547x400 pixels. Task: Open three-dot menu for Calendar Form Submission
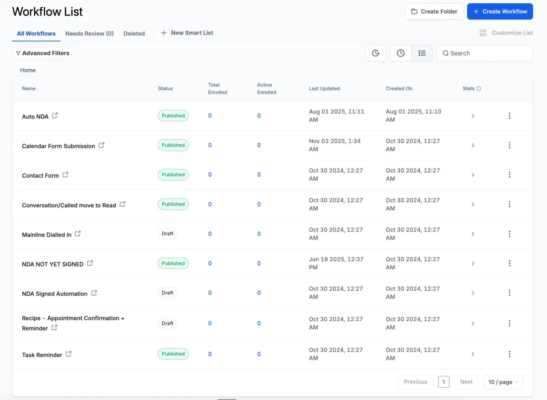pyautogui.click(x=509, y=145)
